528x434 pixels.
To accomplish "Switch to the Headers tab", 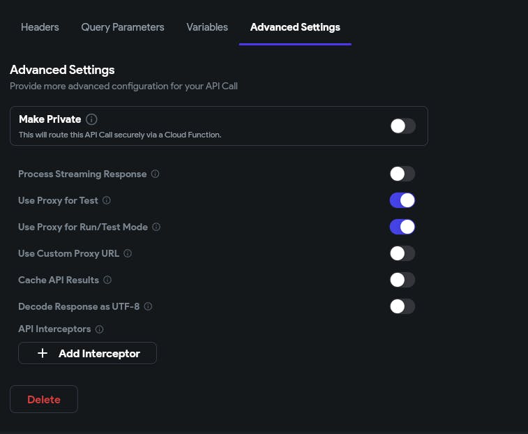I will tap(40, 27).
